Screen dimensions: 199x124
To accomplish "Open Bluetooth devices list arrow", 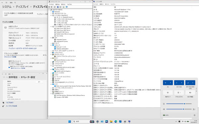I will (182, 83).
